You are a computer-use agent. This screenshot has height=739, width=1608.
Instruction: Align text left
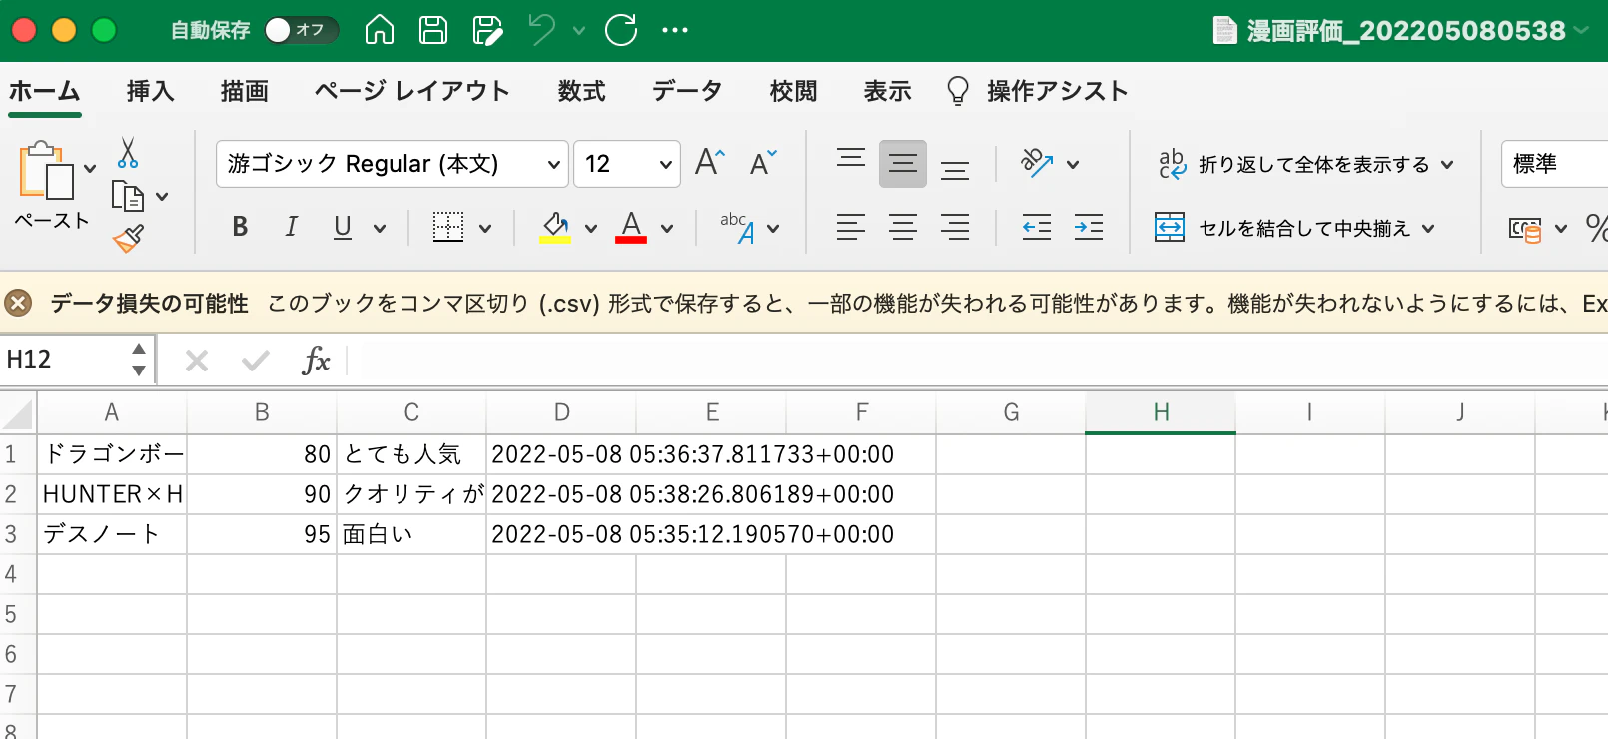(x=851, y=227)
